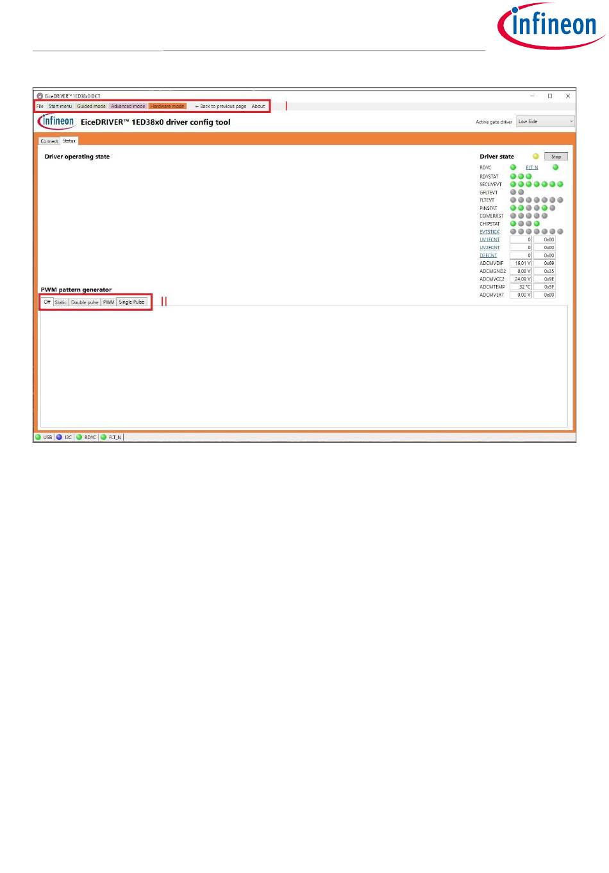Select the Off PWM pattern tab
Screen dimensions: 609x873
tap(47, 302)
